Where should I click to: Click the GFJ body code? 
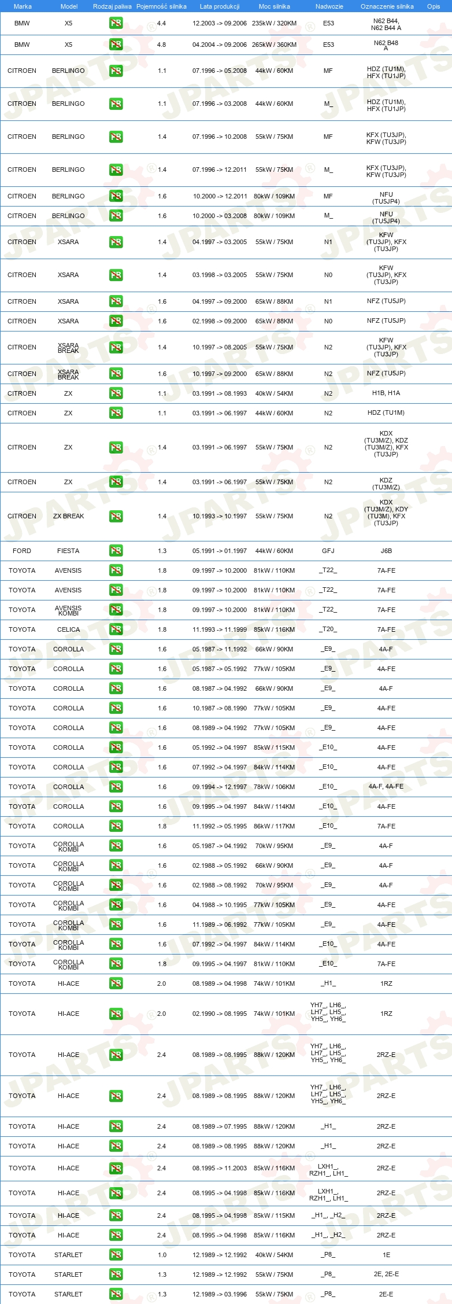328,551
